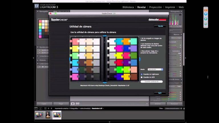This screenshot has width=219, height=123.
Task: Click the SpyderCHECKR logo
Action: (x=59, y=20)
